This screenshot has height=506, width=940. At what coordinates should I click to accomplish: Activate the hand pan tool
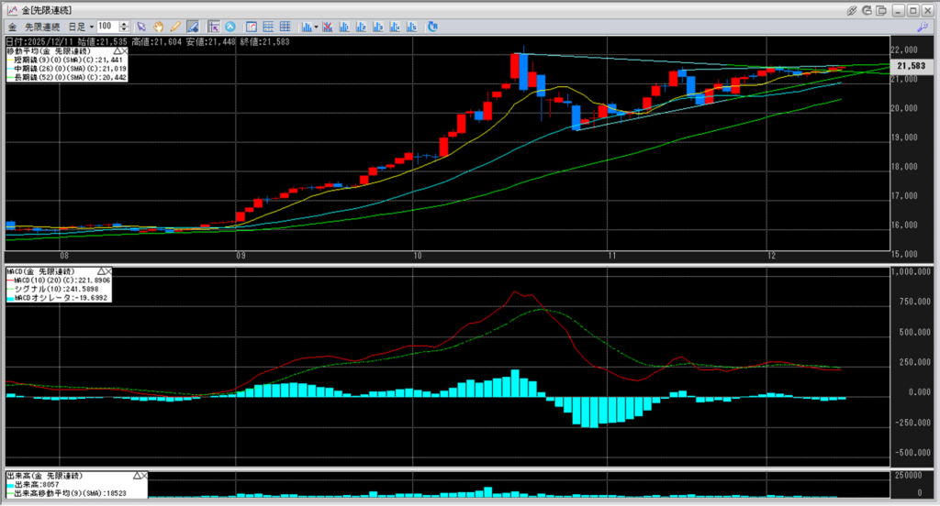pos(159,26)
